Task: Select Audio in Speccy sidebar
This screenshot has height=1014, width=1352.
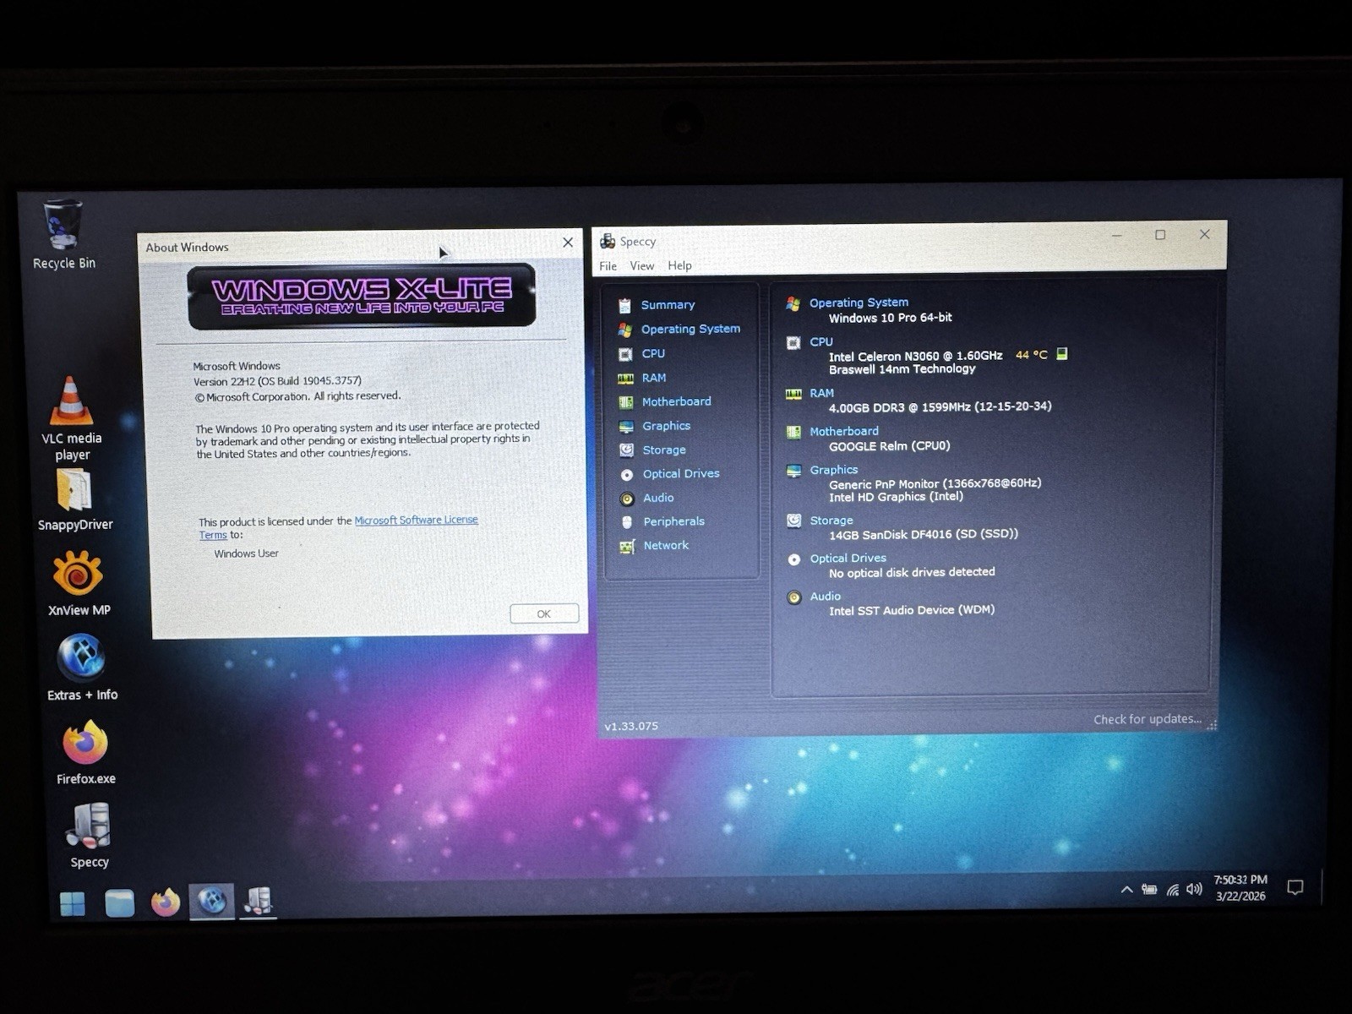Action: pyautogui.click(x=658, y=498)
